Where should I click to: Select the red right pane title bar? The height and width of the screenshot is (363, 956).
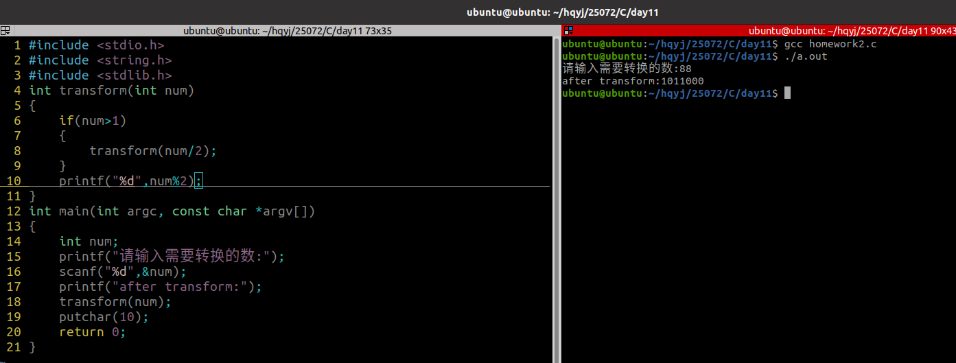(758, 31)
